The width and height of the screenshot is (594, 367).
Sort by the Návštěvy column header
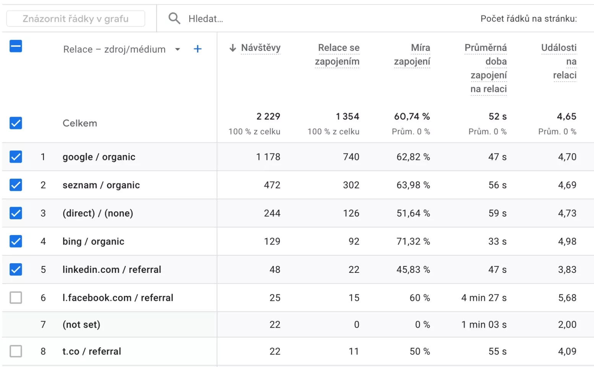(261, 48)
